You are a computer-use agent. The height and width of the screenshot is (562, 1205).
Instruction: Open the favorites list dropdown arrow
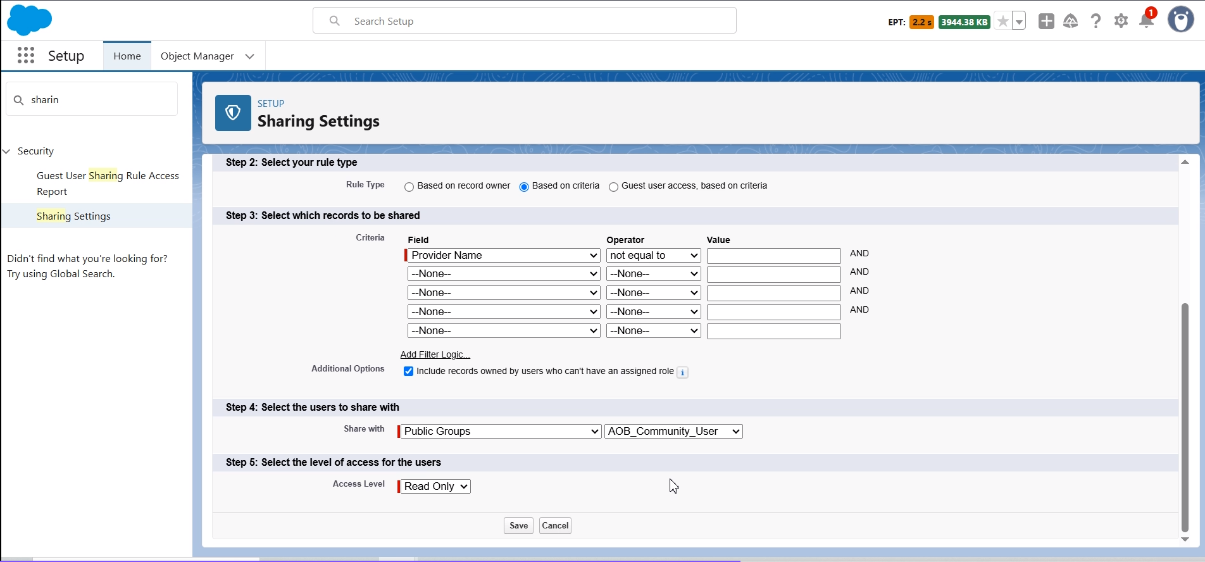(1019, 22)
